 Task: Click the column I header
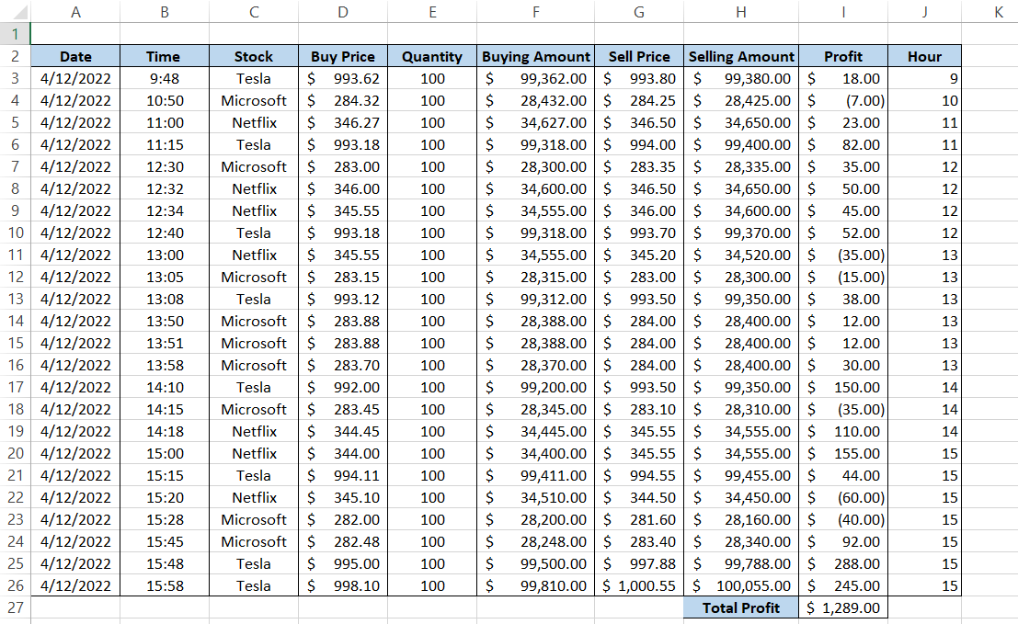coord(843,11)
